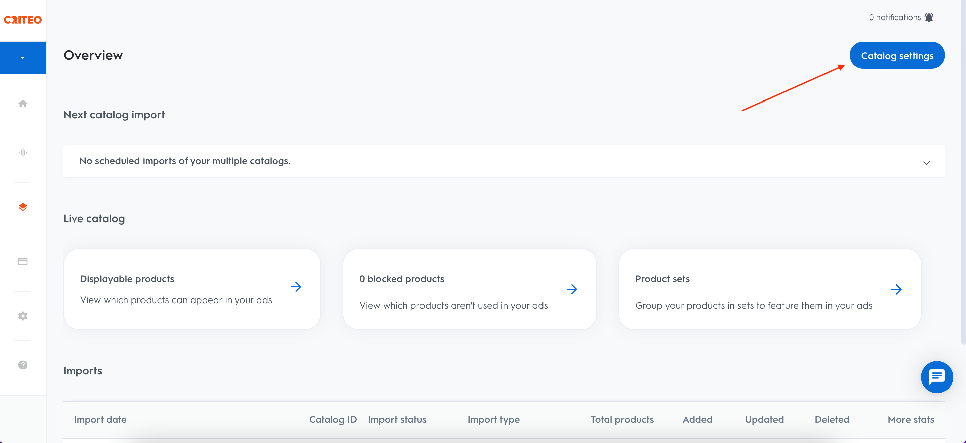Image resolution: width=966 pixels, height=443 pixels.
Task: Click 'View which products can appear in your ads'
Action: [176, 300]
